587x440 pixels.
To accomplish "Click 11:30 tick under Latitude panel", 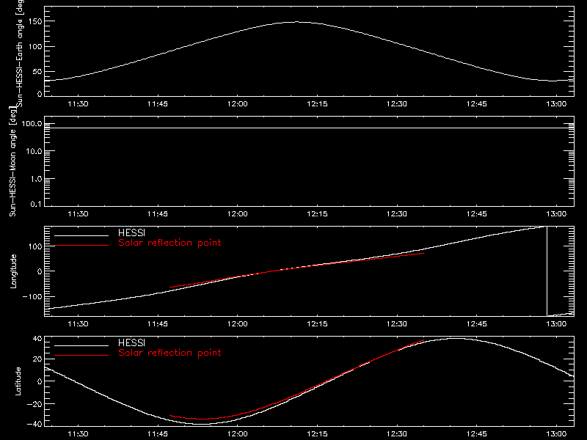I will click(x=78, y=434).
